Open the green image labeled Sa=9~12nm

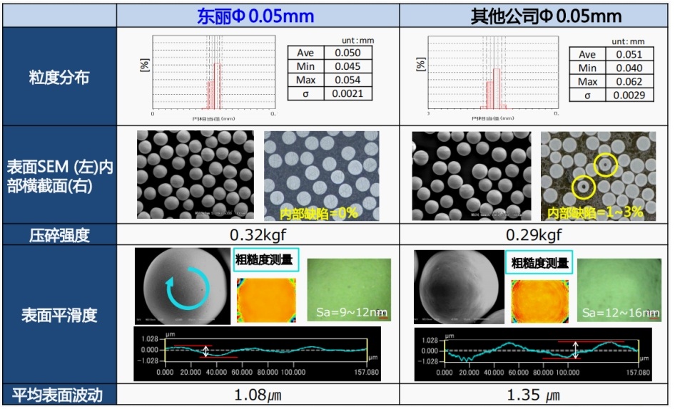(x=349, y=290)
